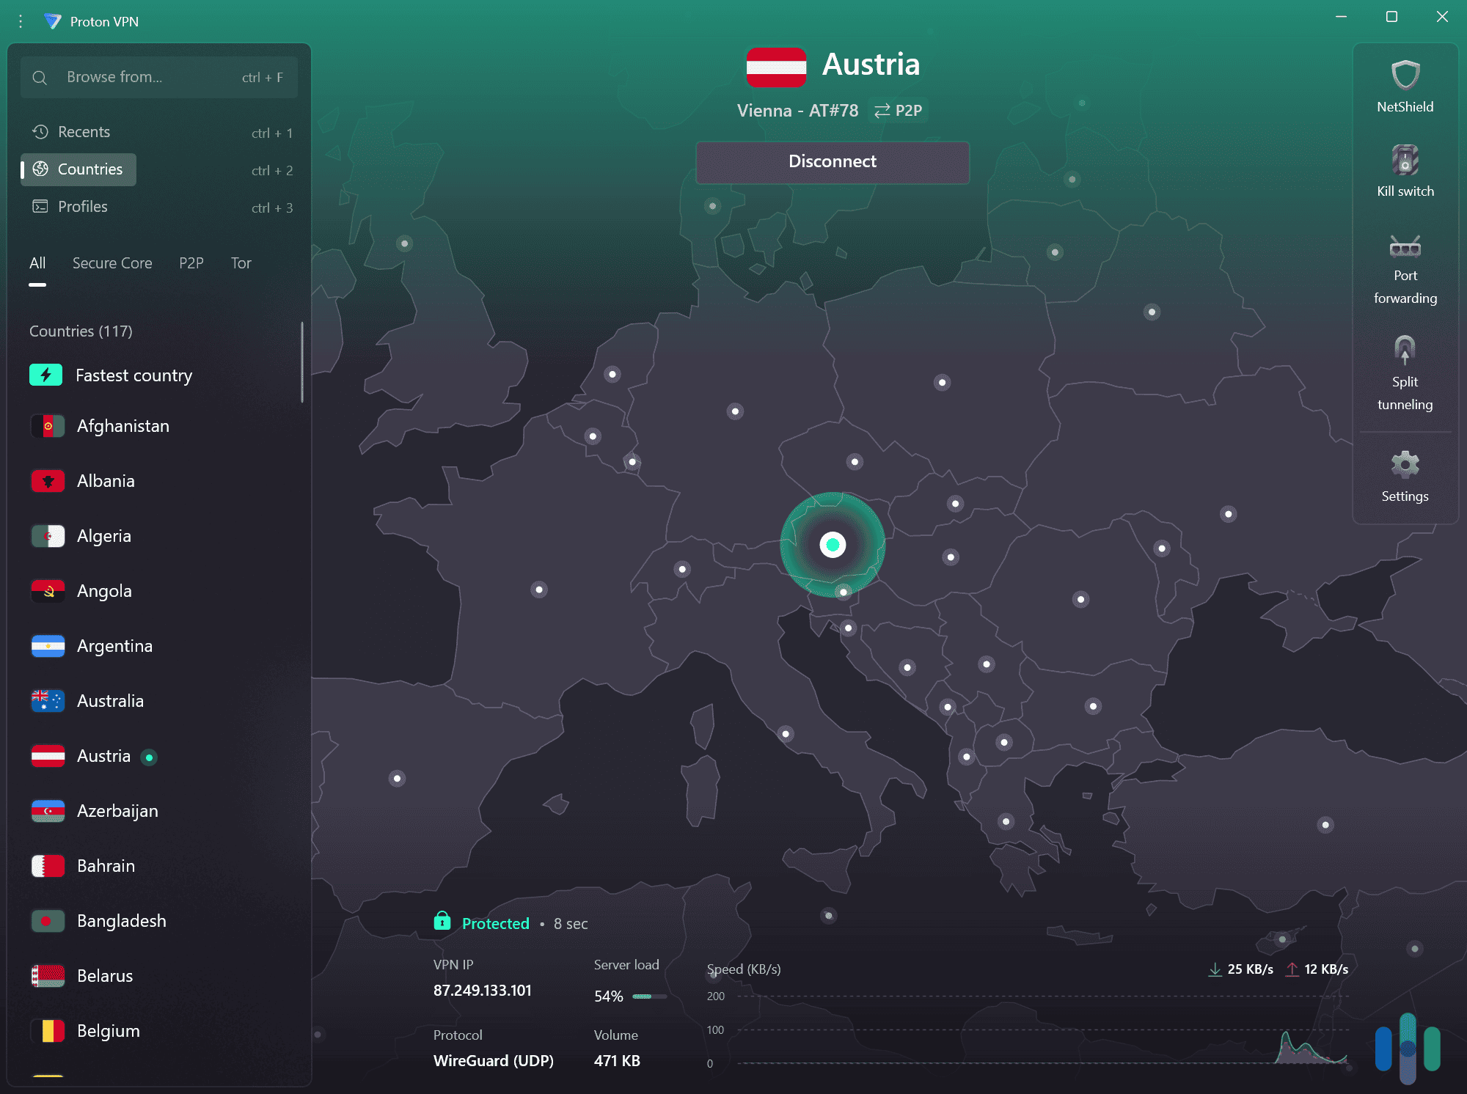1467x1094 pixels.
Task: Expand the Argentina server list
Action: pos(114,646)
